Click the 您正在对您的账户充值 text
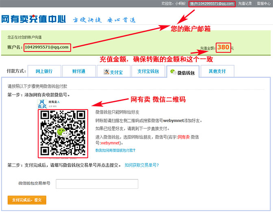Viewport: 273px width, 213px height. [24, 37]
